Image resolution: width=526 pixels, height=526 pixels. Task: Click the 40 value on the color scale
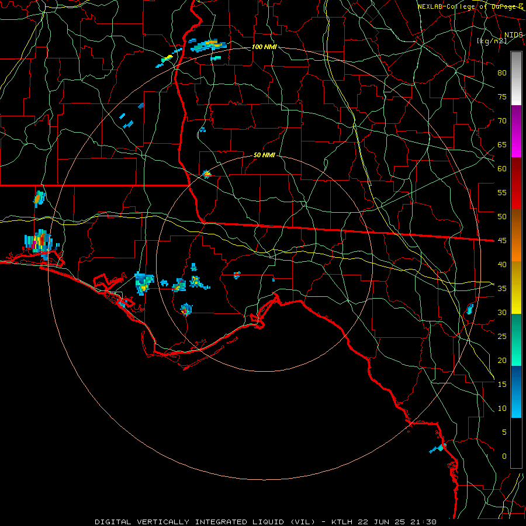pyautogui.click(x=502, y=264)
